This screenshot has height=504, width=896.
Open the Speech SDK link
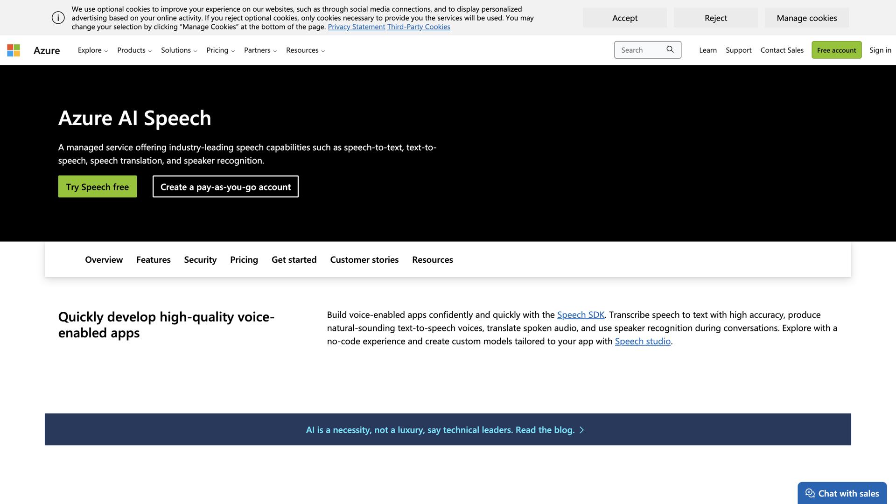[580, 315]
